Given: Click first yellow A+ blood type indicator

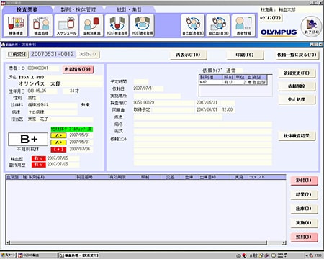Looking at the screenshot, I should 58,135.
